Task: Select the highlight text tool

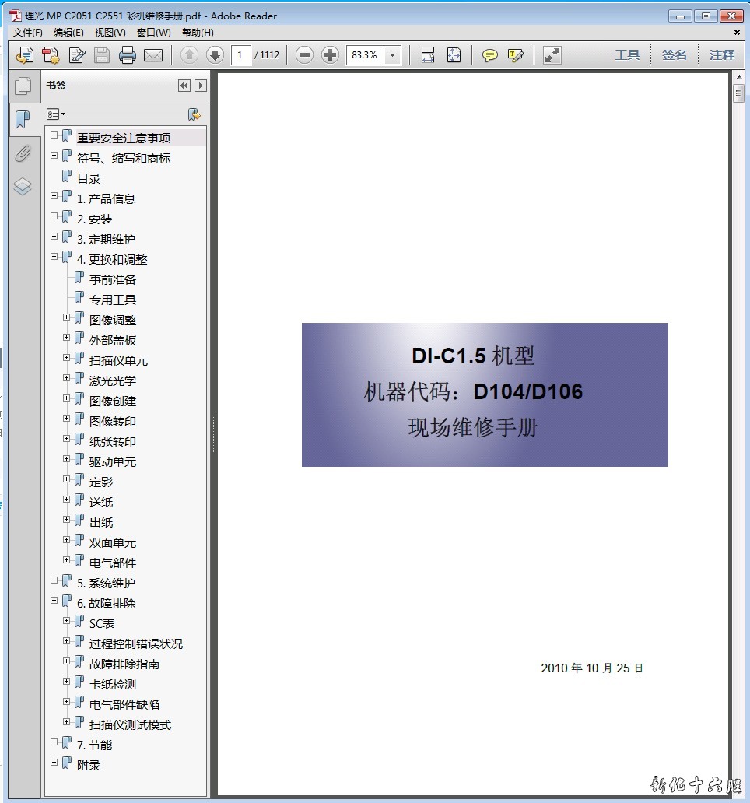Action: [515, 55]
